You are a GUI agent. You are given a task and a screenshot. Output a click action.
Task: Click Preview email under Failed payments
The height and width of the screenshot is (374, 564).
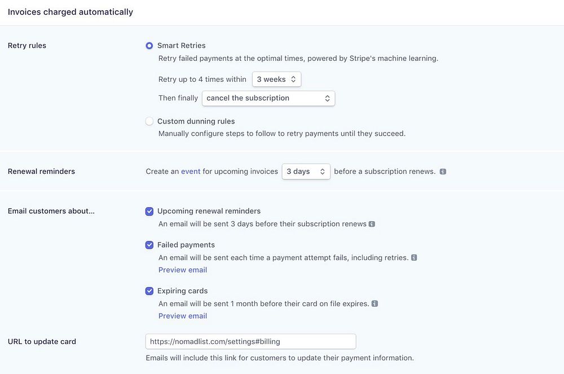coord(182,270)
